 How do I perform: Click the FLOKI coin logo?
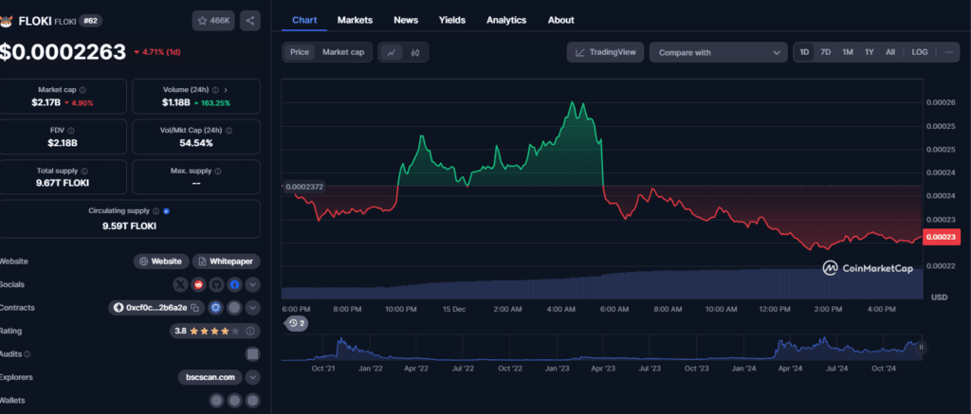[7, 21]
